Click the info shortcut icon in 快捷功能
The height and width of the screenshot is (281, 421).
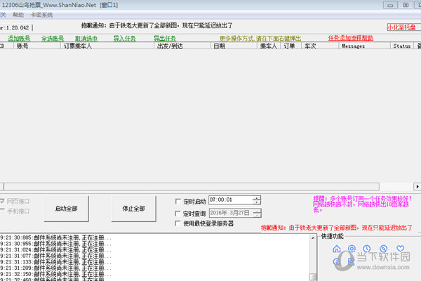(x=337, y=261)
